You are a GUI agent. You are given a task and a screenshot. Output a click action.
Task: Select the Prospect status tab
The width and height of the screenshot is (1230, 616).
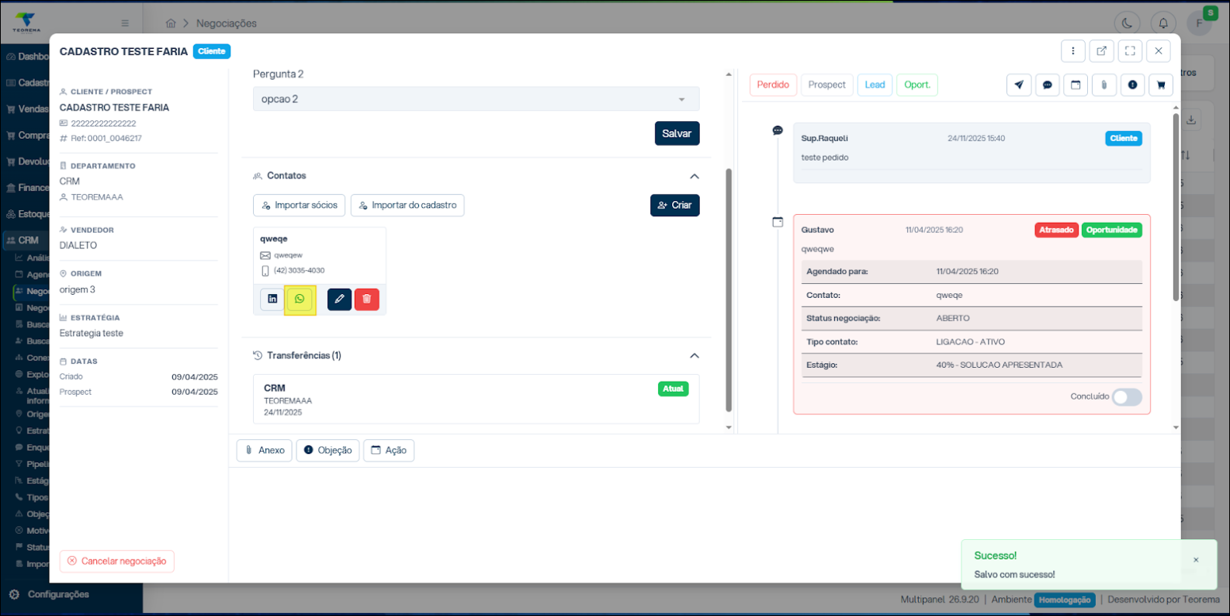coord(826,85)
